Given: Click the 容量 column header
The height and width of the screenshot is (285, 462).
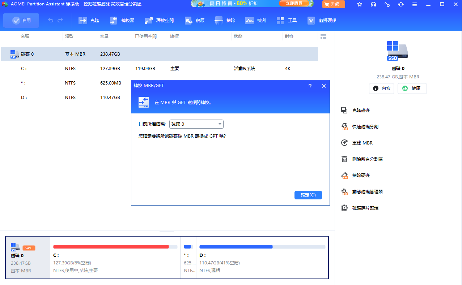Looking at the screenshot, I should [x=104, y=36].
